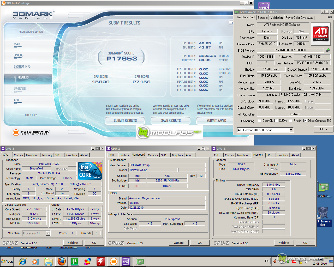This screenshot has width=334, height=267.
Task: Open Windows Media Player from the taskbar
Action: [x=35, y=261]
